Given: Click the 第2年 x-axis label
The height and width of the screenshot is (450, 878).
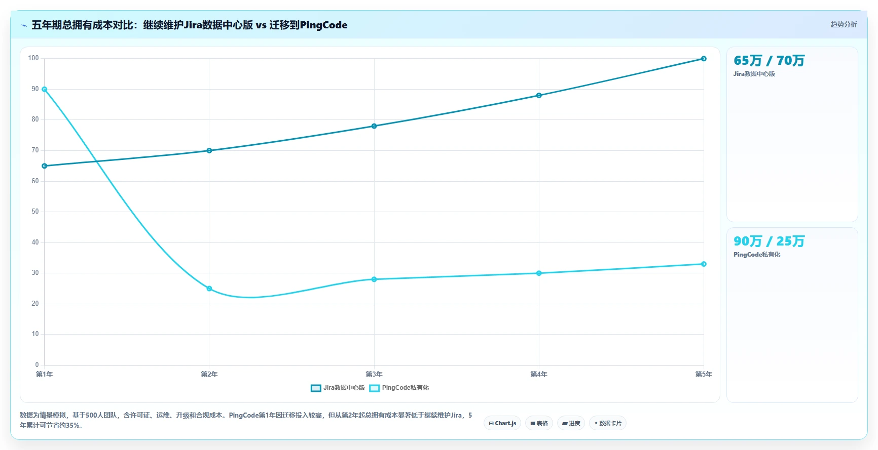Looking at the screenshot, I should coord(209,375).
